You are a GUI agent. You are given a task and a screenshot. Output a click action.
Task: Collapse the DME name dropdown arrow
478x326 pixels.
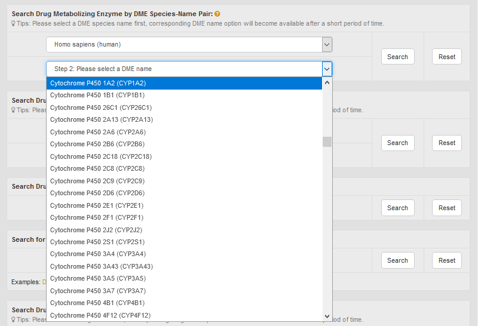tap(327, 69)
